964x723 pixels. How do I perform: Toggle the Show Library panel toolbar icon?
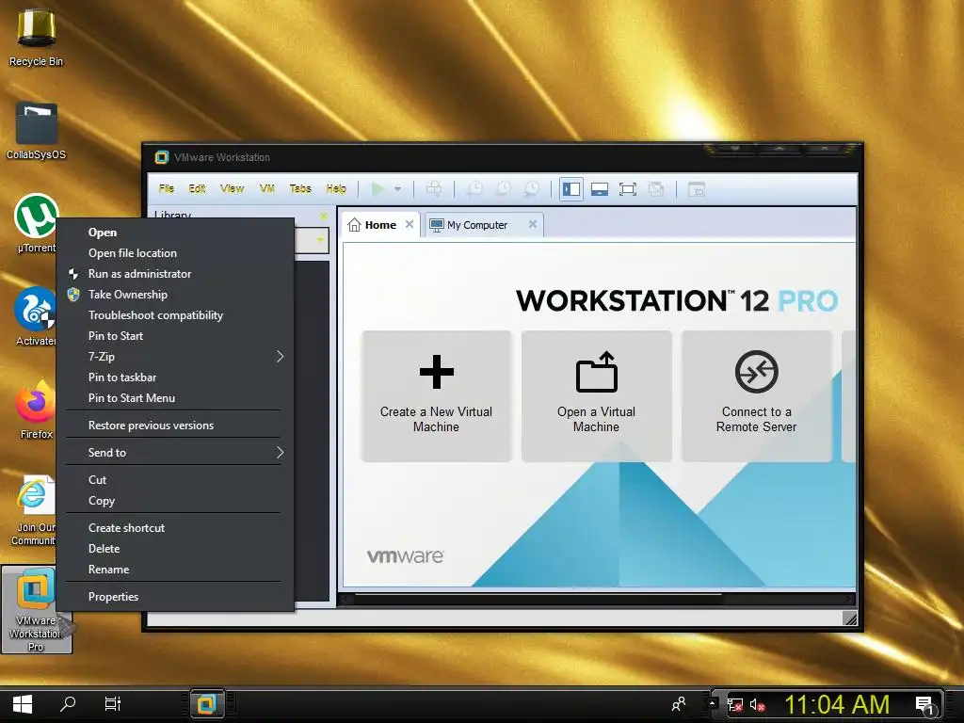[571, 188]
